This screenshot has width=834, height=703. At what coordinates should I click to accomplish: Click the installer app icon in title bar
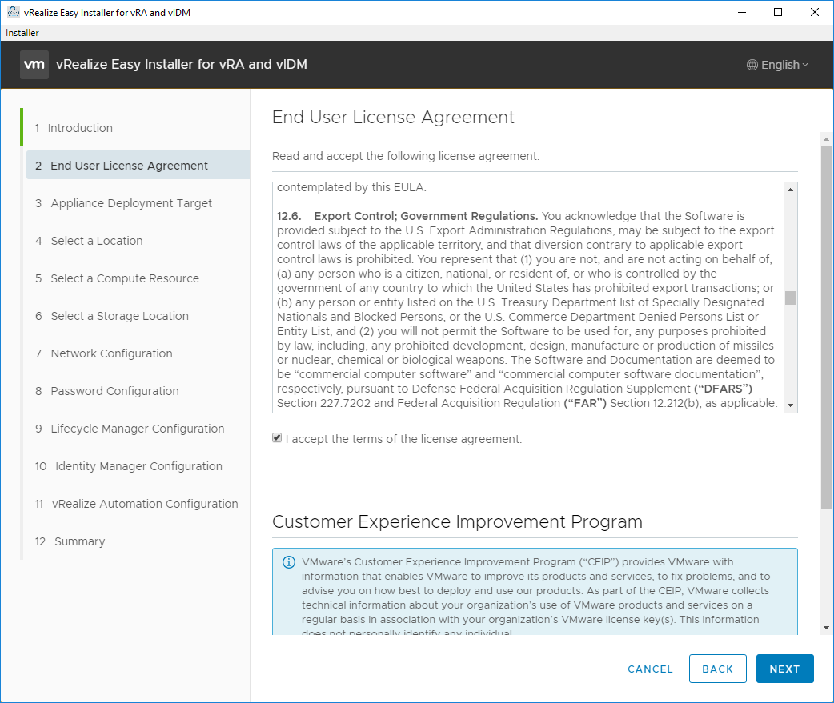14,12
